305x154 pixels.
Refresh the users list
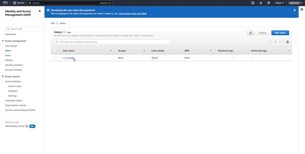tap(250, 33)
